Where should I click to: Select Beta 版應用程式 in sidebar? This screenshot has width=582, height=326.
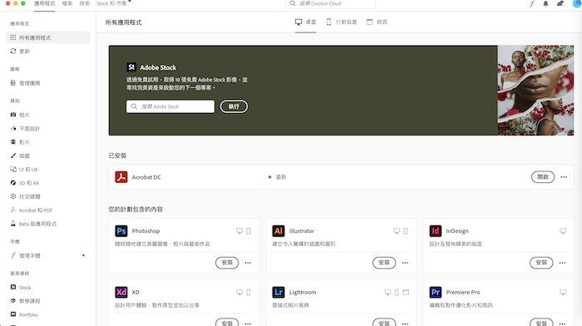(x=33, y=224)
